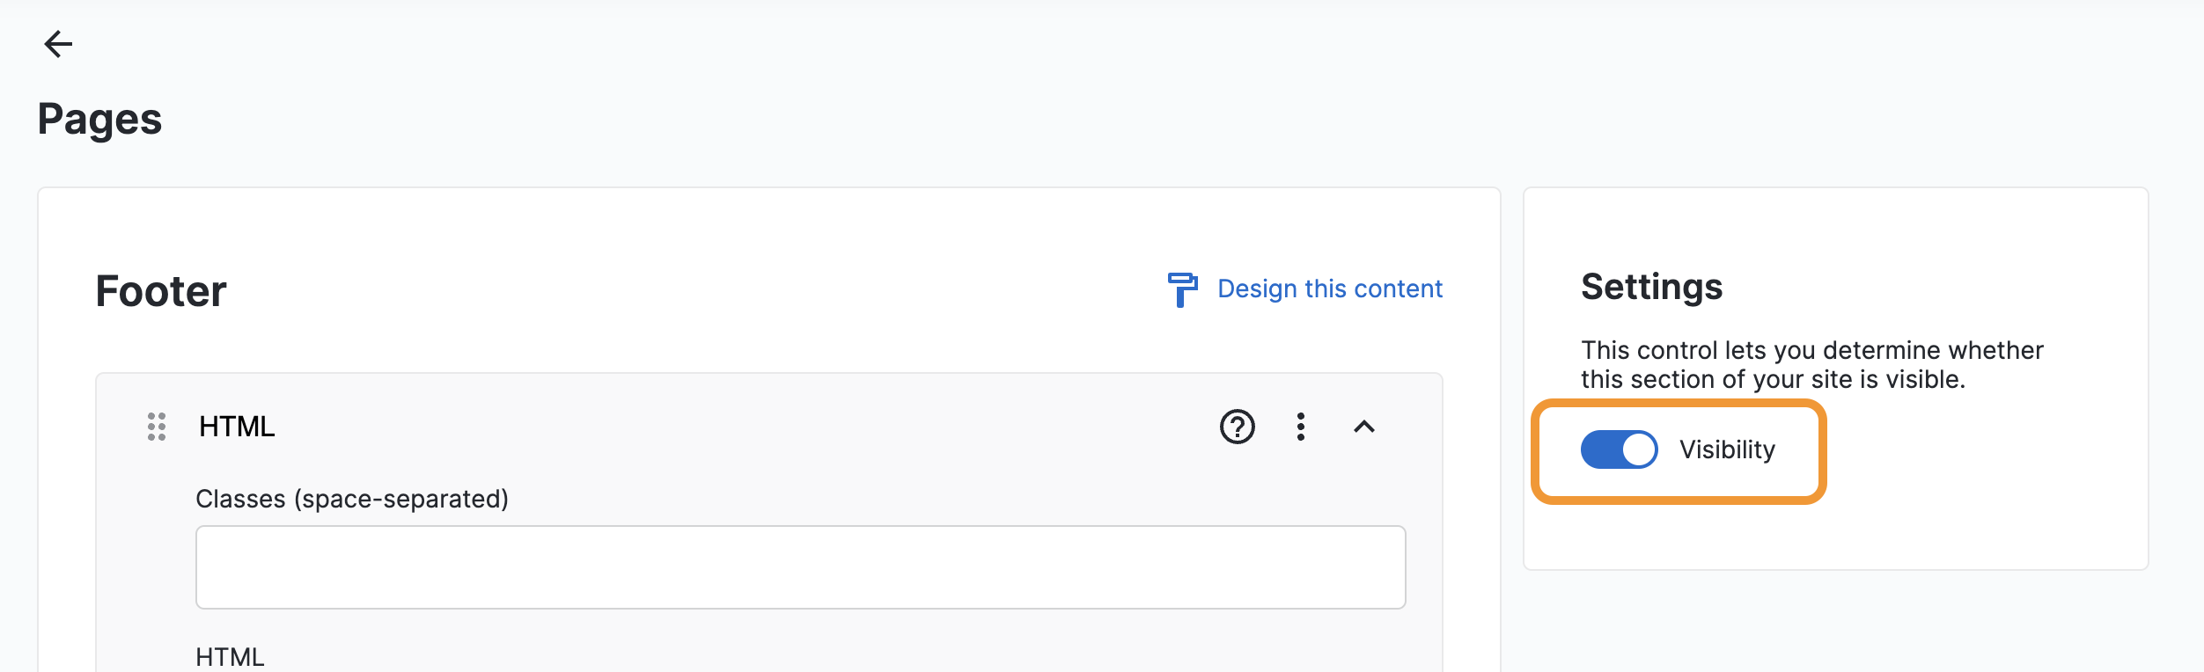Click the Classes (space-separated) label
Viewport: 2204px width, 672px height.
tap(352, 499)
